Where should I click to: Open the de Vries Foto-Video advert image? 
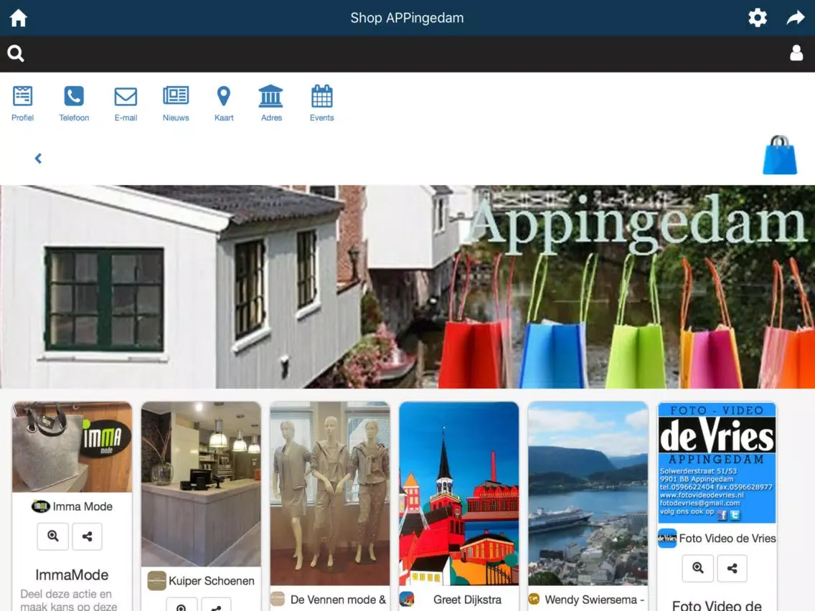point(717,463)
